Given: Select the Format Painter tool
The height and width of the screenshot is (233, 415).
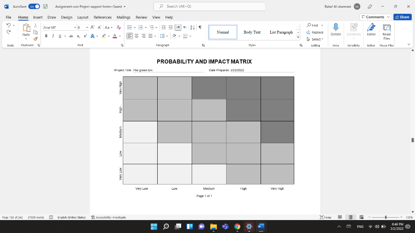Looking at the screenshot, I should [x=35, y=39].
